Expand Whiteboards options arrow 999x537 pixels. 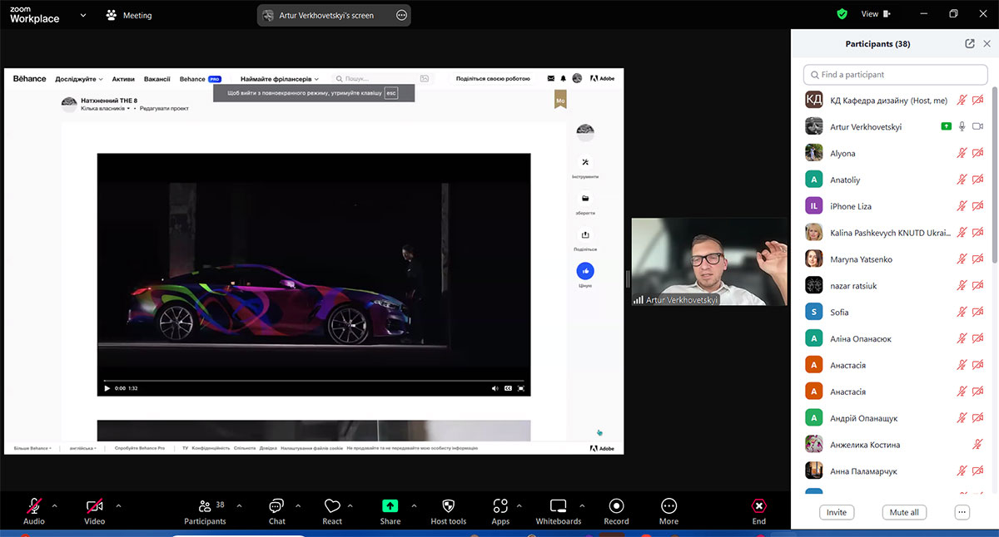tap(581, 505)
